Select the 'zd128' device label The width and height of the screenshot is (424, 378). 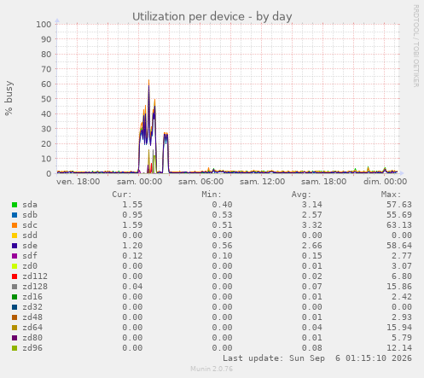[x=35, y=287]
